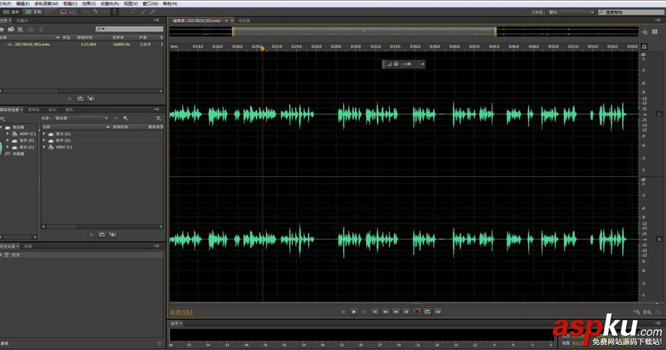The height and width of the screenshot is (350, 666).
Task: Click the yellow playhead marker on ruler
Action: 262,49
